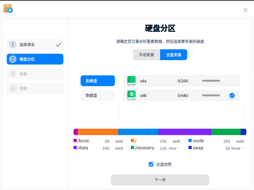Click the green /recovery legend swatch
This screenshot has width=254, height=190.
(x=132, y=148)
